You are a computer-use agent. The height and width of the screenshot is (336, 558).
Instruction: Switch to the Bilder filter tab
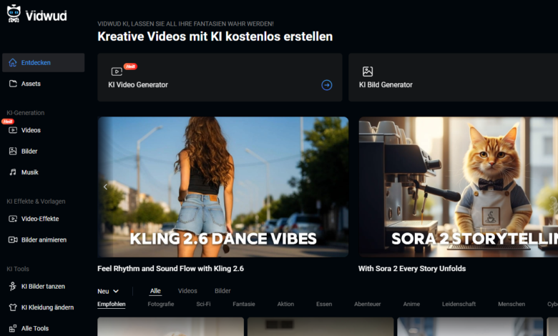click(x=222, y=291)
